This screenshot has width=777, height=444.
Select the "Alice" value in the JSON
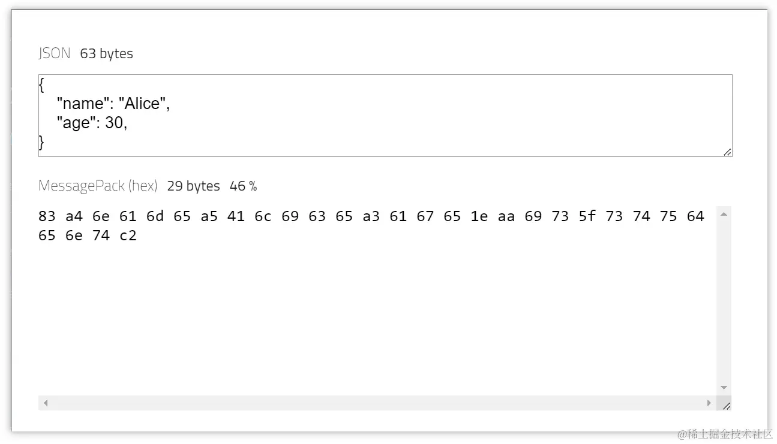pyautogui.click(x=143, y=103)
